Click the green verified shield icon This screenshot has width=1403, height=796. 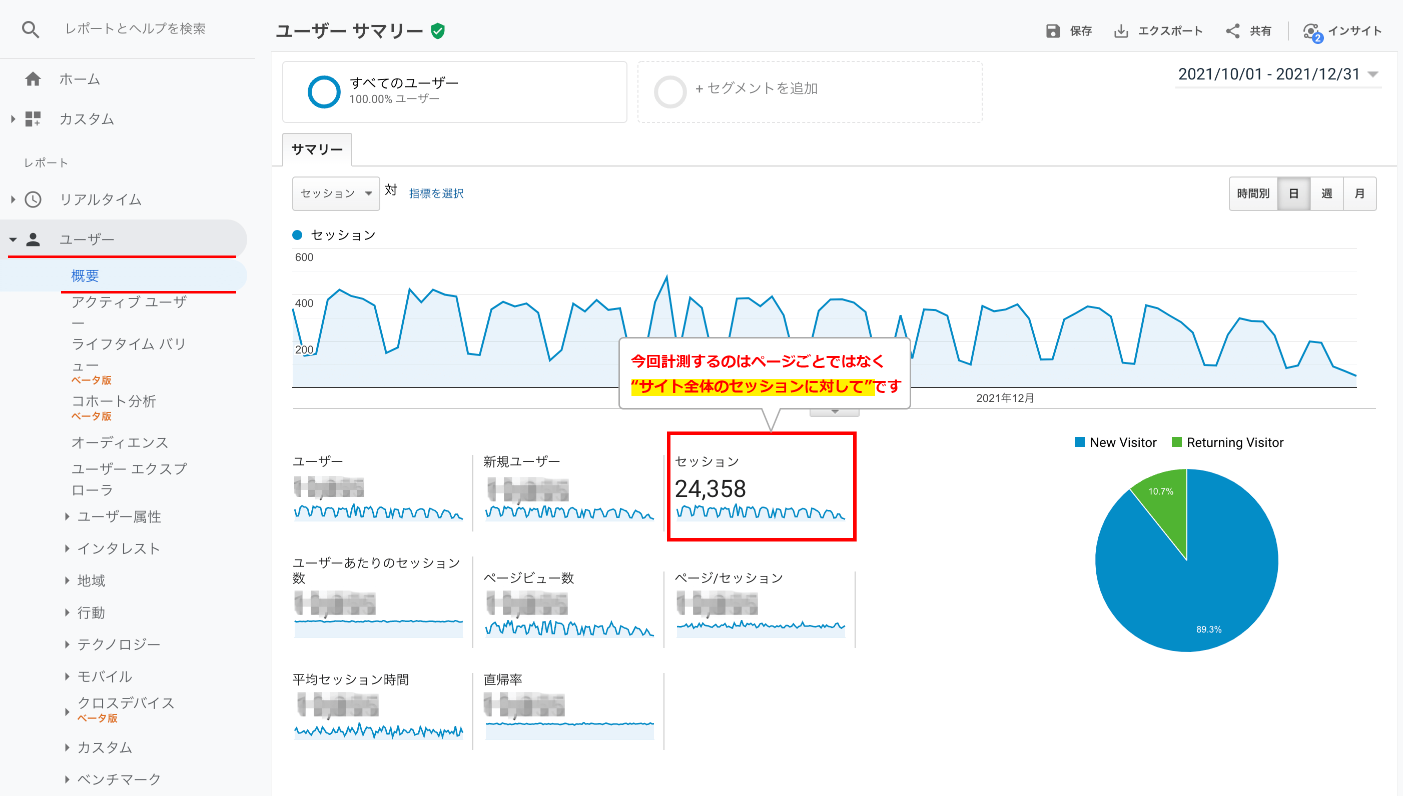(438, 30)
